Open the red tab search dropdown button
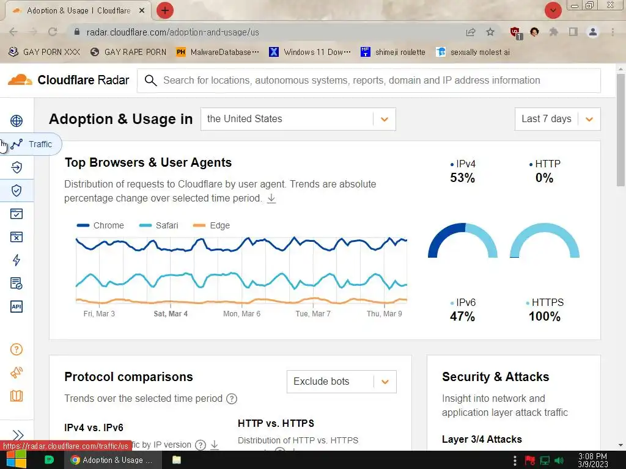 coord(553,10)
